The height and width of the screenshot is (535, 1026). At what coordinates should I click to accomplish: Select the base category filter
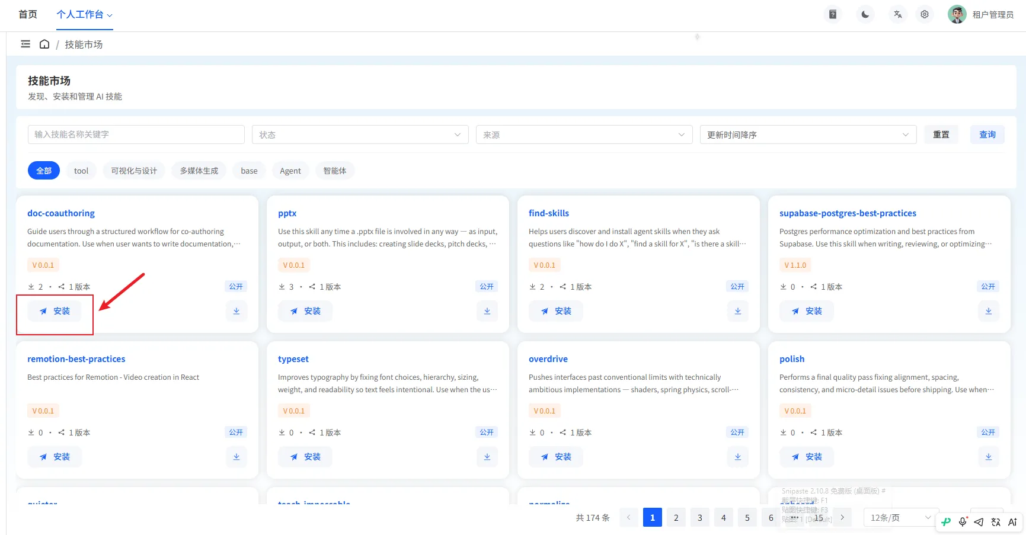[x=249, y=171]
